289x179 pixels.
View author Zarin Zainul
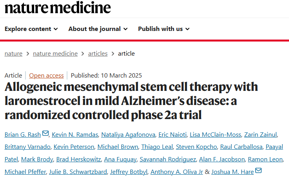coord(260,135)
